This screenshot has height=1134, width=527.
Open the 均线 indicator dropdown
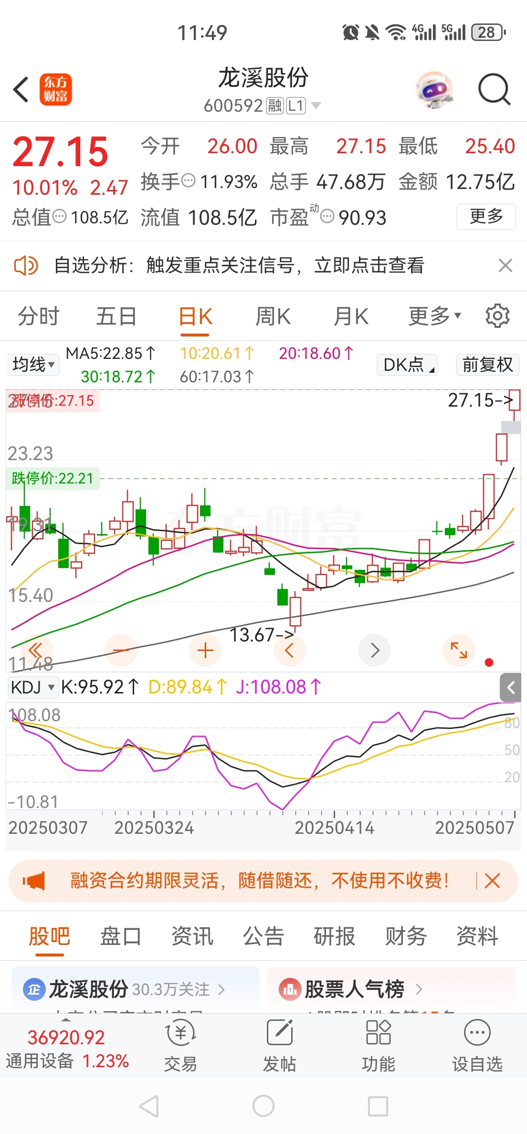[33, 365]
